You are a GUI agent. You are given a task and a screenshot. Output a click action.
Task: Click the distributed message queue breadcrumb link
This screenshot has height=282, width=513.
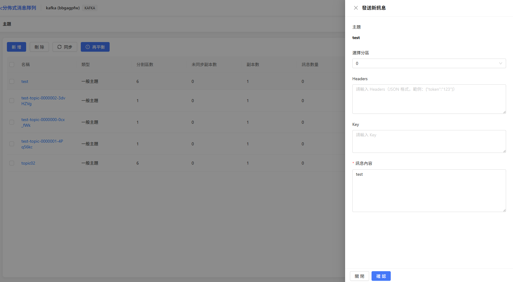point(18,8)
